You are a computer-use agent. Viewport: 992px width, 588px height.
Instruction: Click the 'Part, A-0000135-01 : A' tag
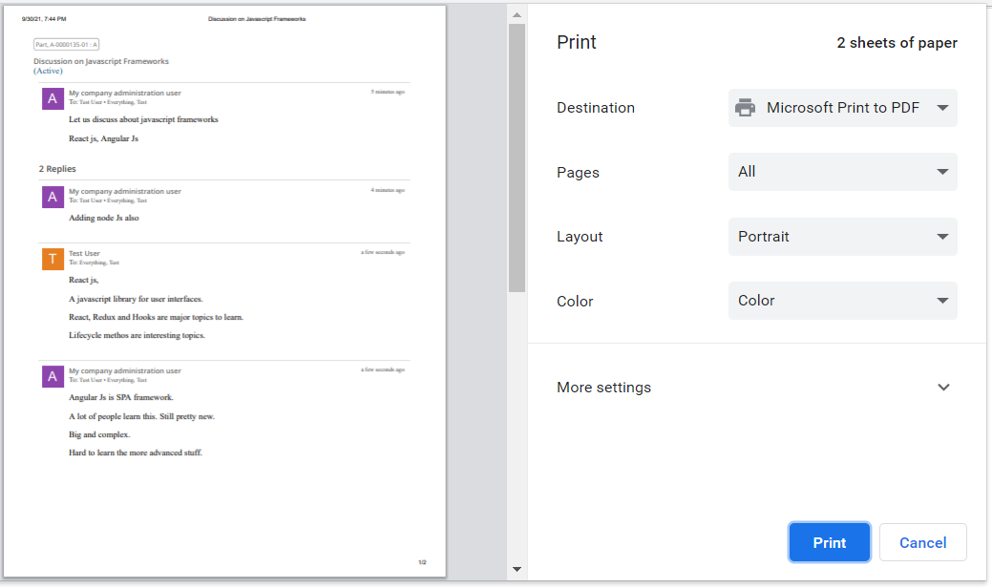pyautogui.click(x=66, y=45)
